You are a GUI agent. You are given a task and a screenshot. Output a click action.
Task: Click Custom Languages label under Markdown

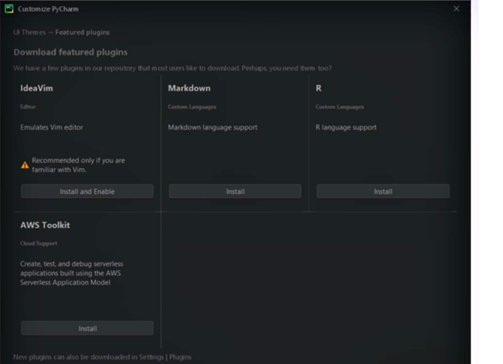pos(192,107)
